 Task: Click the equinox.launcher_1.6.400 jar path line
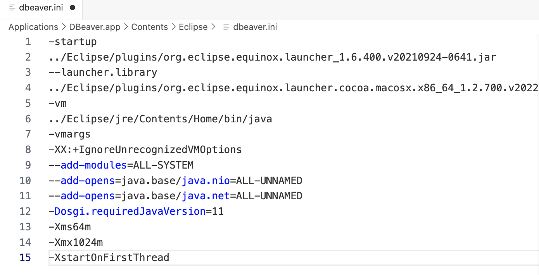point(273,57)
